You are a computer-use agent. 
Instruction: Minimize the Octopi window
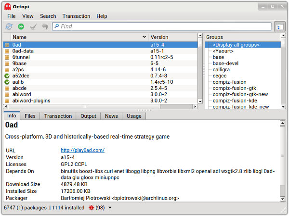click(263, 7)
